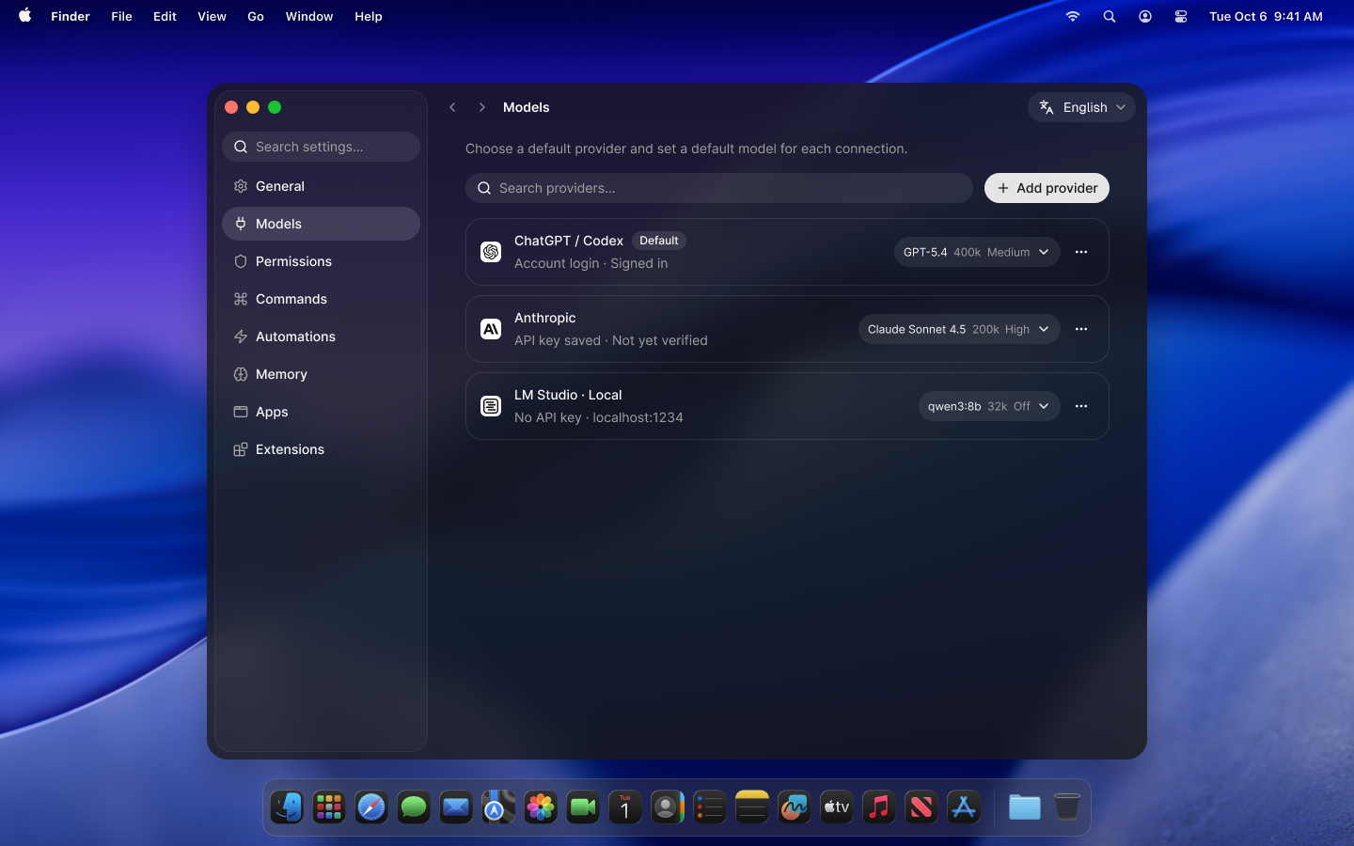
Task: Select General in the settings sidebar
Action: click(x=321, y=186)
